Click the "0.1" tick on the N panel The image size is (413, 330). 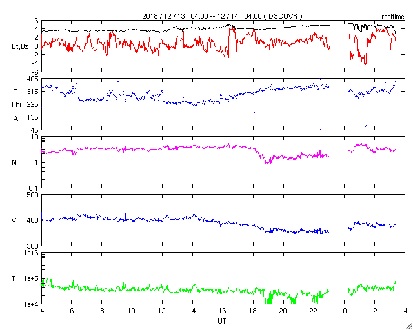(34, 188)
